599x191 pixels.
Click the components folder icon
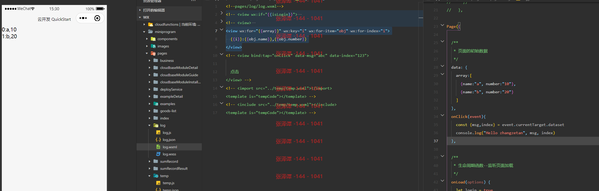click(153, 39)
